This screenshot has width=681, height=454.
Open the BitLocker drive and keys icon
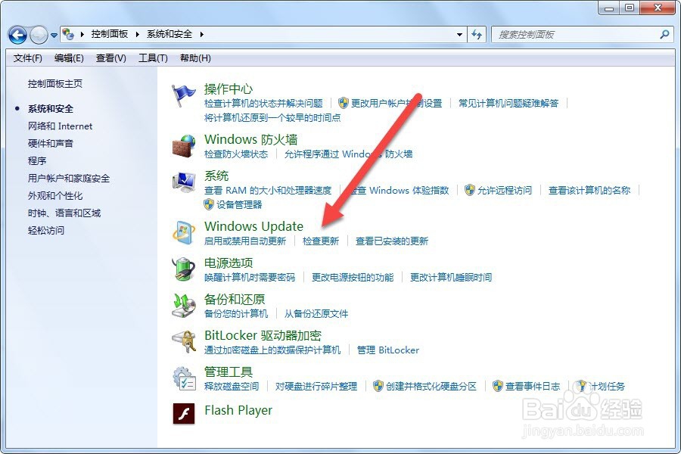click(184, 342)
